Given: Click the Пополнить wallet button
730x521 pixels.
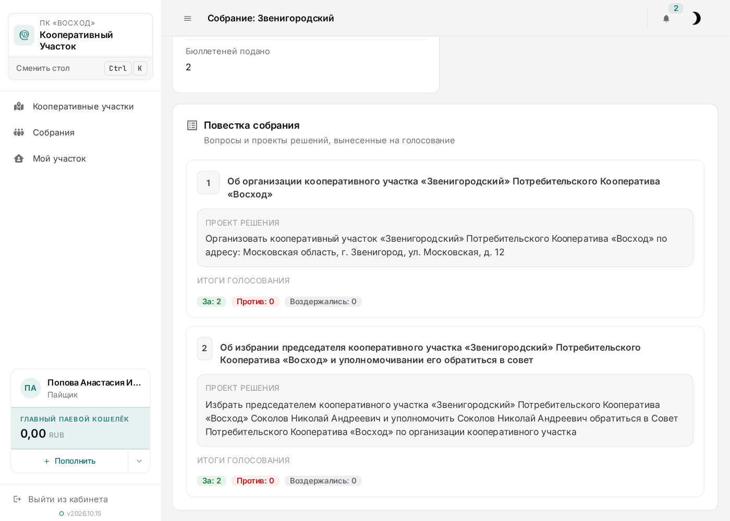Looking at the screenshot, I should (69, 461).
